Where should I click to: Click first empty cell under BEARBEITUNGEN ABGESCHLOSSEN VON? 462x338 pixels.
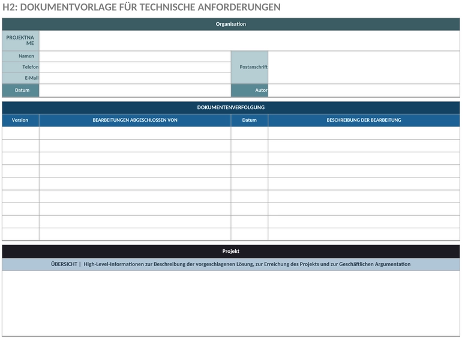click(135, 133)
